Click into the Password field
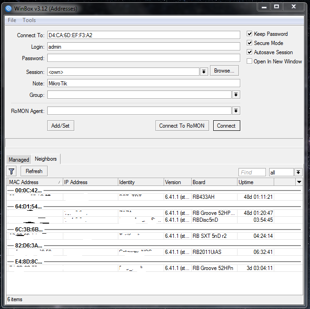The width and height of the screenshot is (310, 309). 143,58
